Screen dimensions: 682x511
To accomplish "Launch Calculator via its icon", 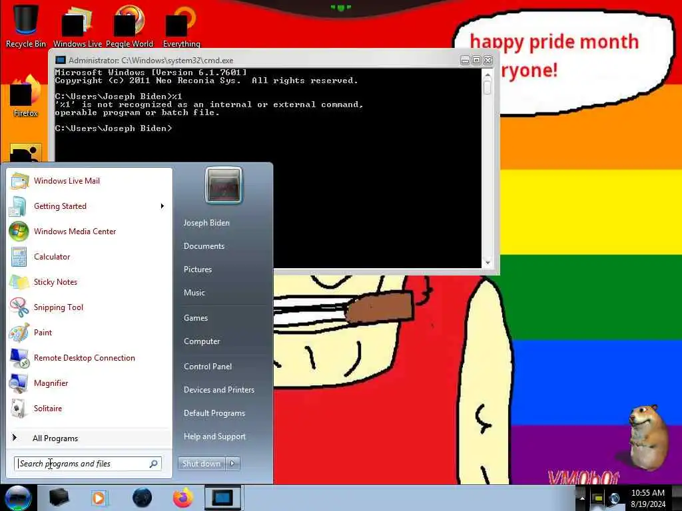I will 19,257.
